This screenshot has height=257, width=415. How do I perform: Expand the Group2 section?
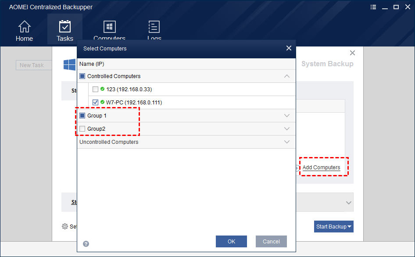point(286,129)
